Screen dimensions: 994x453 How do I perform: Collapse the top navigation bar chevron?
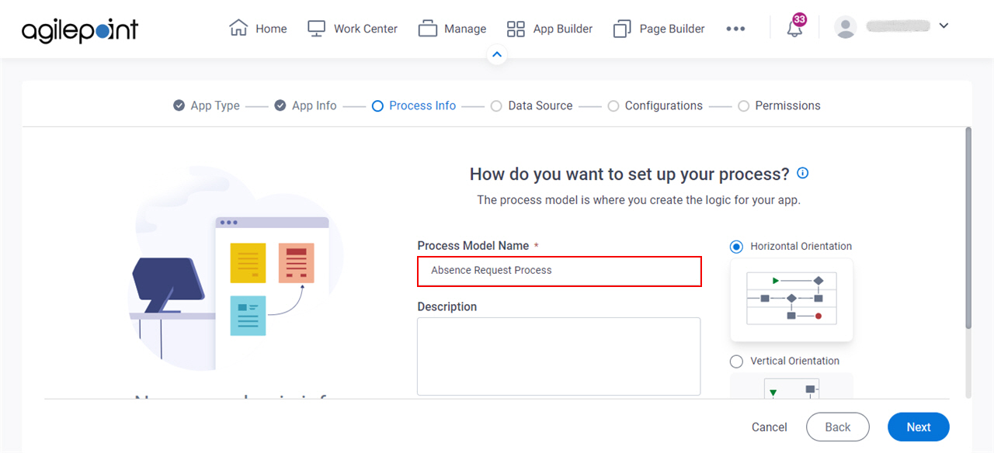(x=497, y=55)
